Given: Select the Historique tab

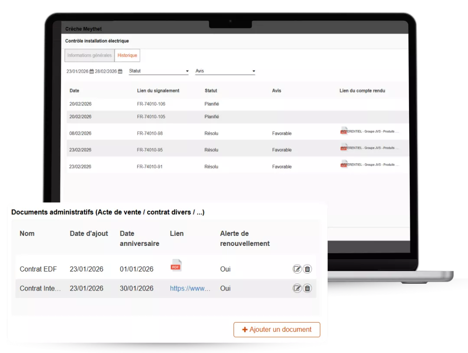Looking at the screenshot, I should [127, 56].
